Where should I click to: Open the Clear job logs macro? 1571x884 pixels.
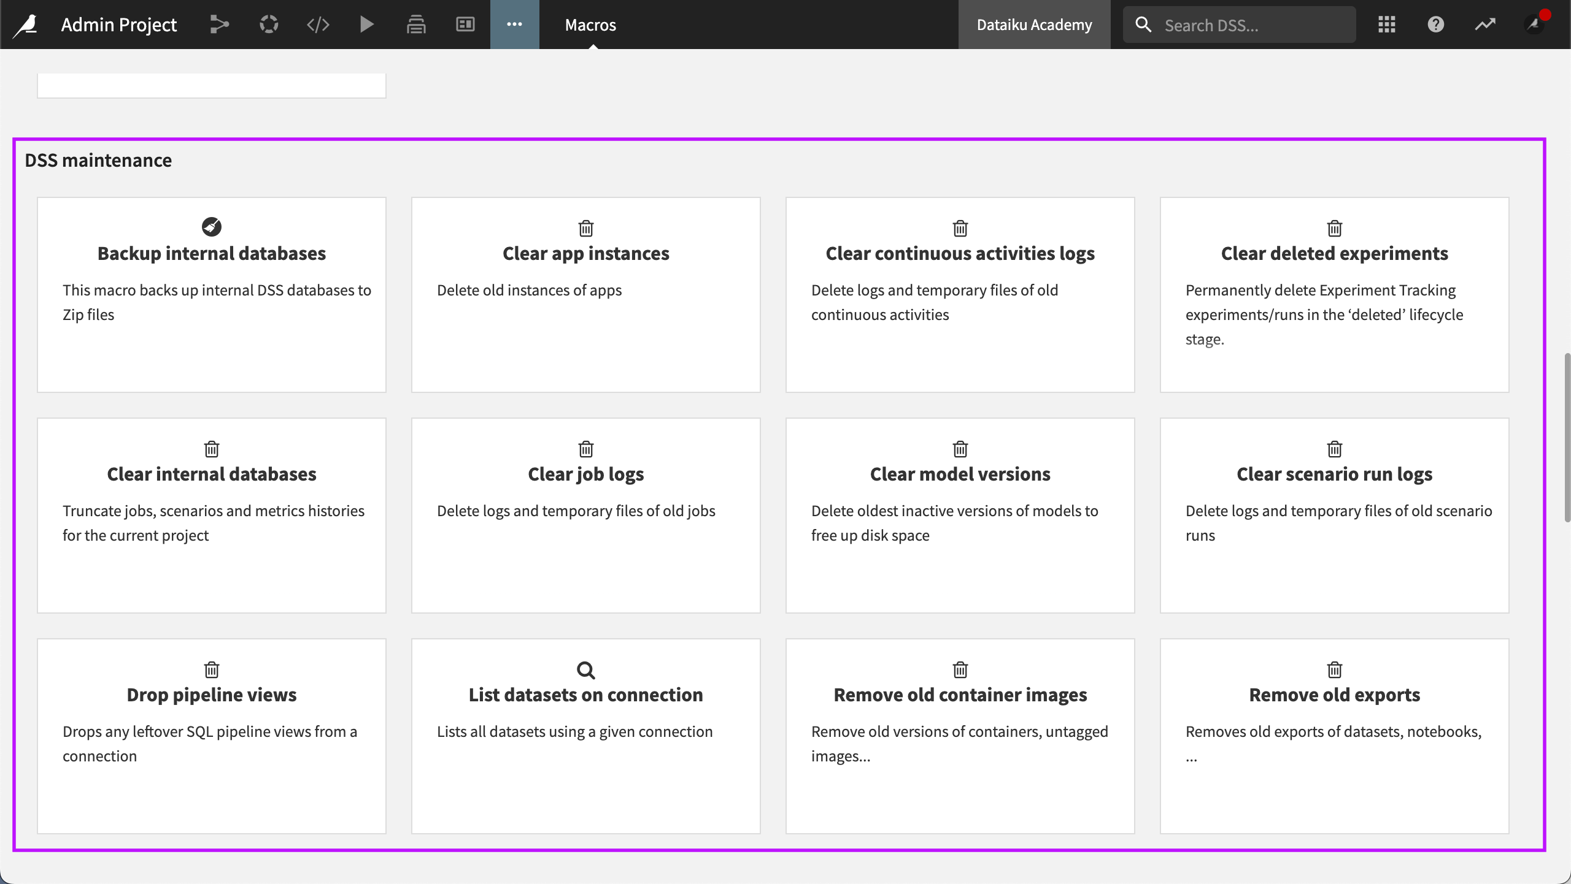(585, 515)
